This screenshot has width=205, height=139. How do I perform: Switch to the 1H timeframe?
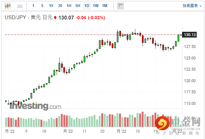[x=69, y=6]
